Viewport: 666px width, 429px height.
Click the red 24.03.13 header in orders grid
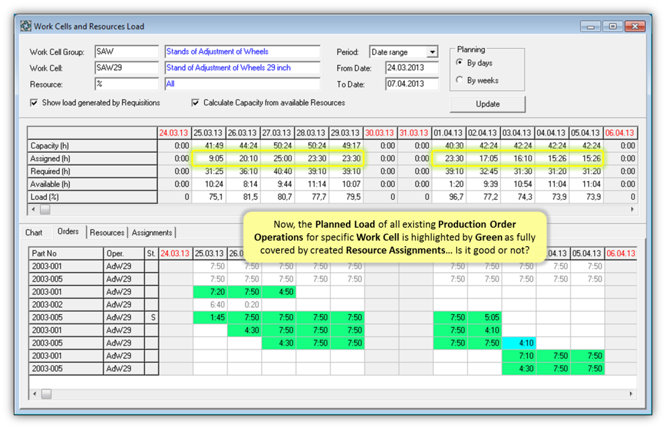[175, 254]
